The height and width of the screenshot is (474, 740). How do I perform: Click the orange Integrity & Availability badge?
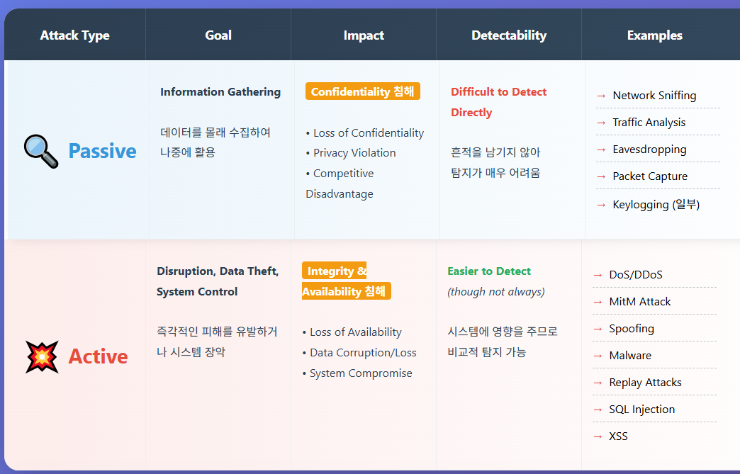pyautogui.click(x=345, y=281)
